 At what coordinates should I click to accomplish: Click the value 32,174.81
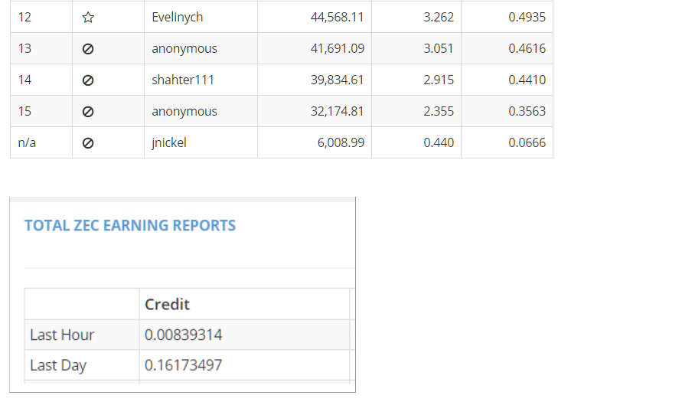(x=337, y=111)
